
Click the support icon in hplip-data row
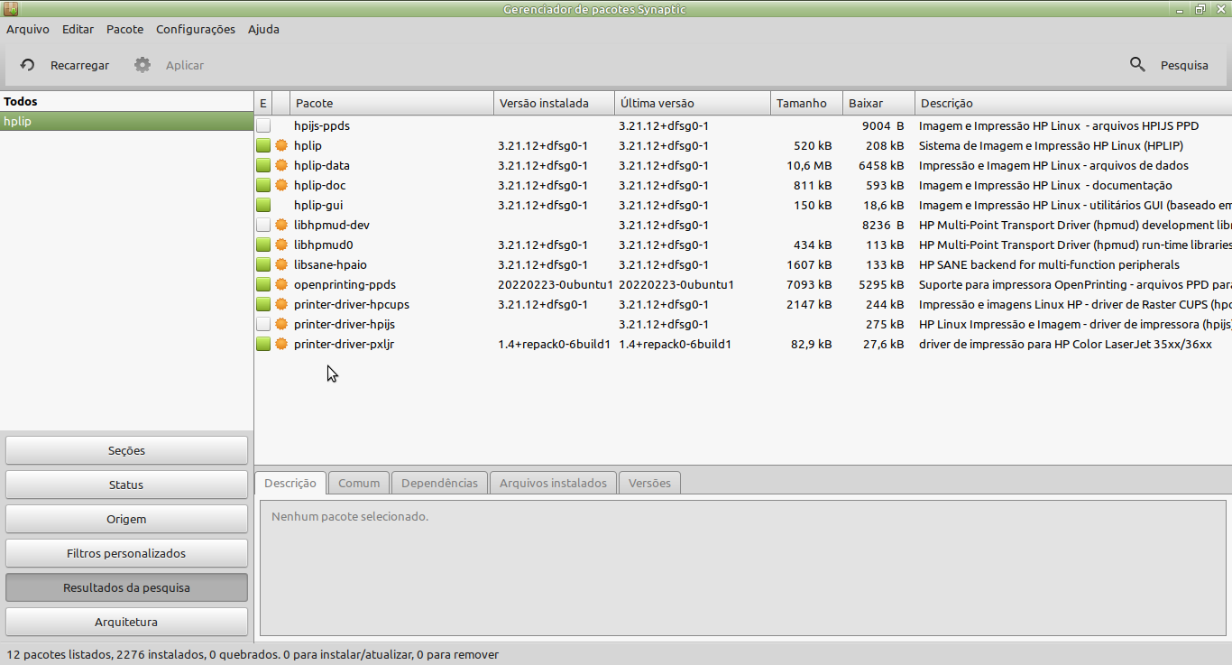pos(281,165)
